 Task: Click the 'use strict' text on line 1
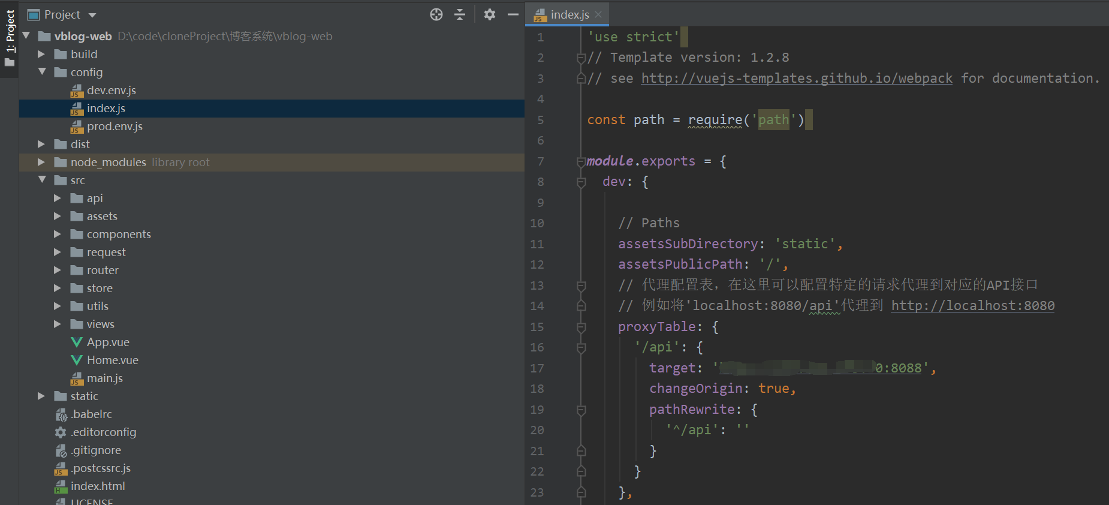pyautogui.click(x=633, y=37)
